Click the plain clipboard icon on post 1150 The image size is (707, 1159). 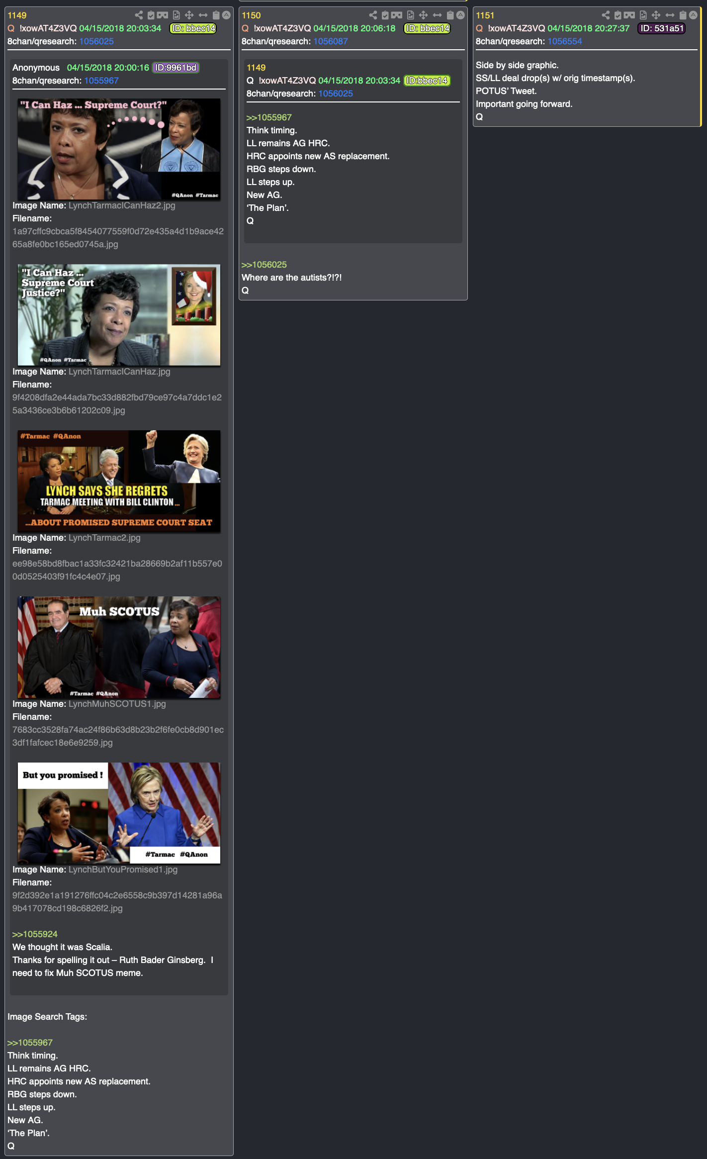pos(450,15)
